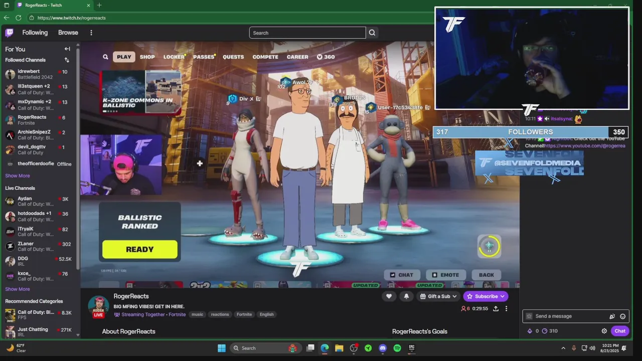Select PLAY tab in Fortnite lobby
The image size is (642, 361).
[124, 57]
